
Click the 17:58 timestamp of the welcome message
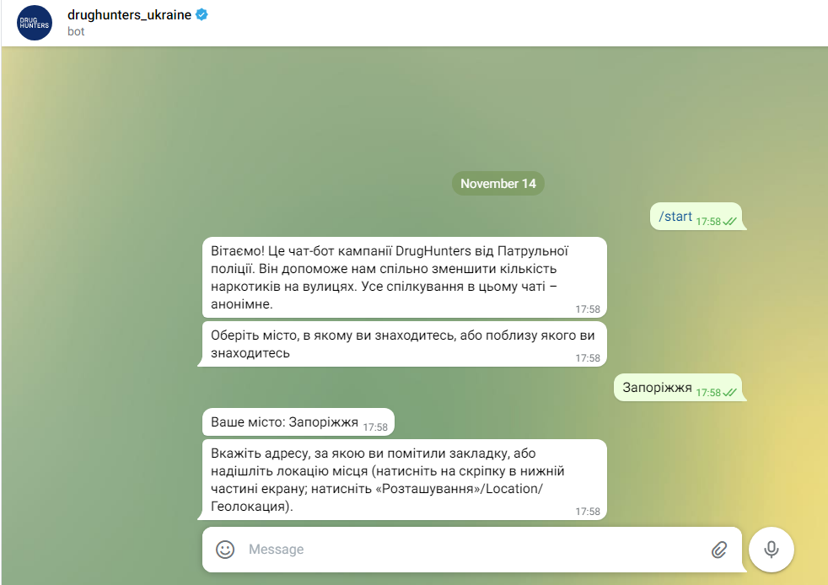coord(588,309)
